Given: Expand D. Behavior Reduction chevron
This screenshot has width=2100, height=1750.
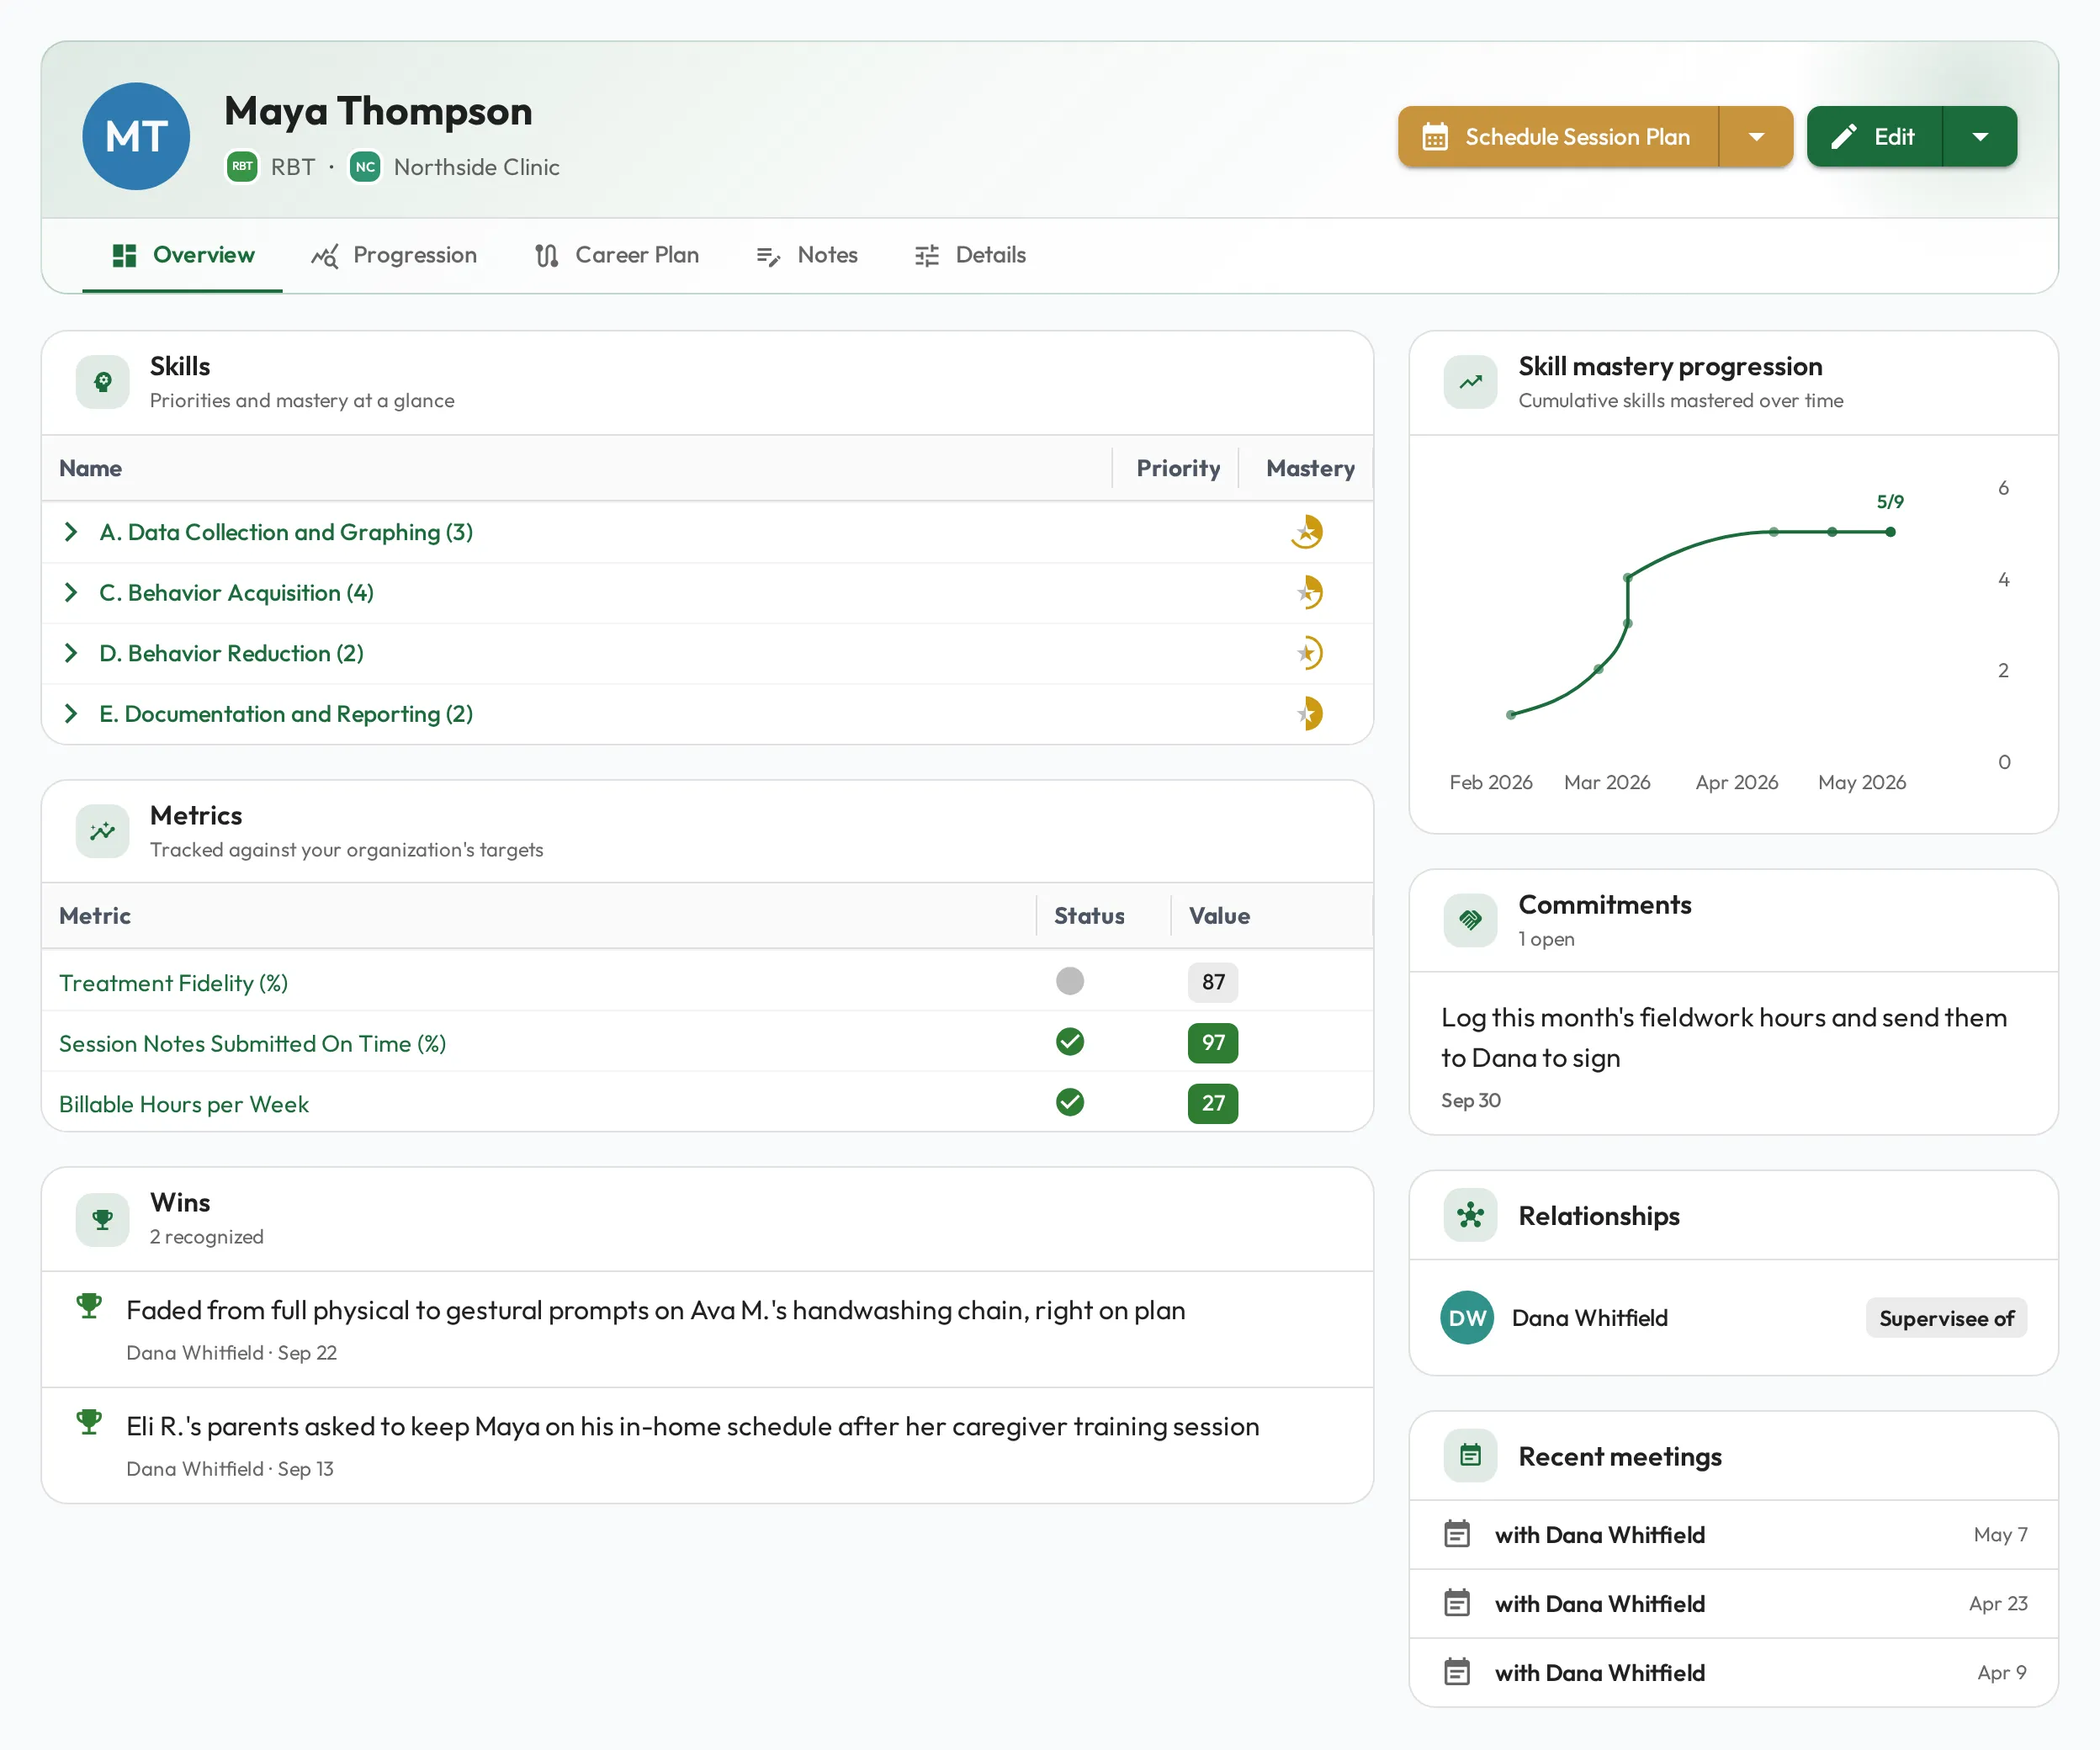Looking at the screenshot, I should click(71, 653).
